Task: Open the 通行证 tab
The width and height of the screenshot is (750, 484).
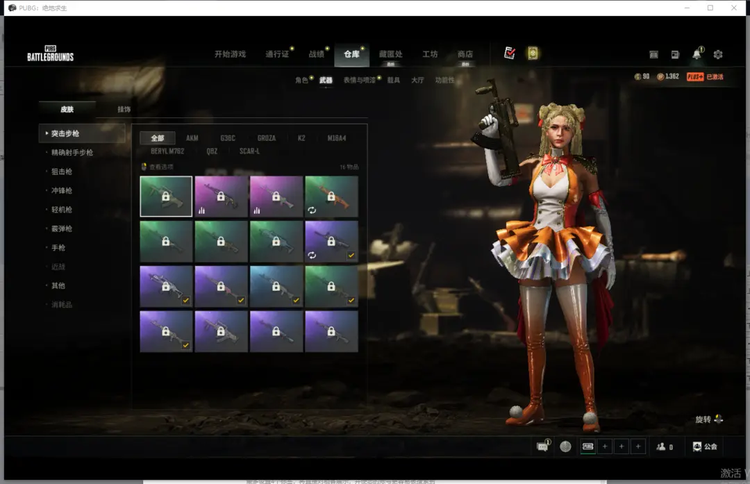Action: pos(277,54)
